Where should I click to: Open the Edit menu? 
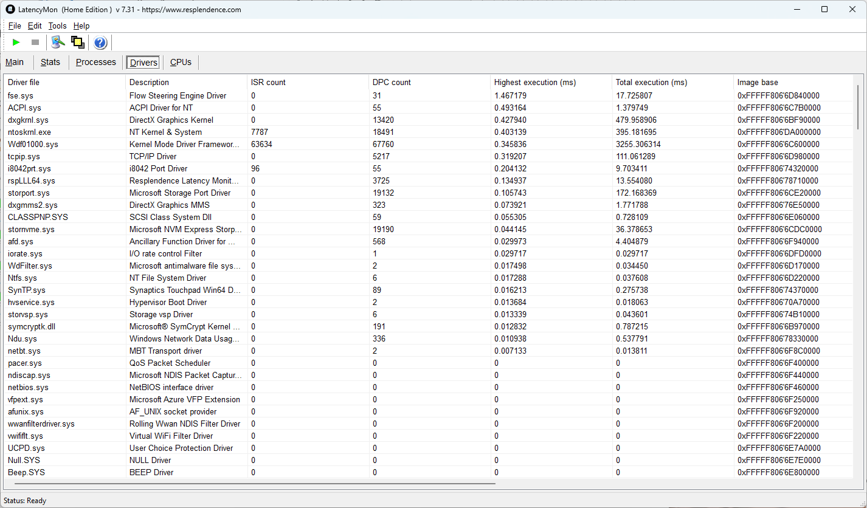pyautogui.click(x=35, y=26)
